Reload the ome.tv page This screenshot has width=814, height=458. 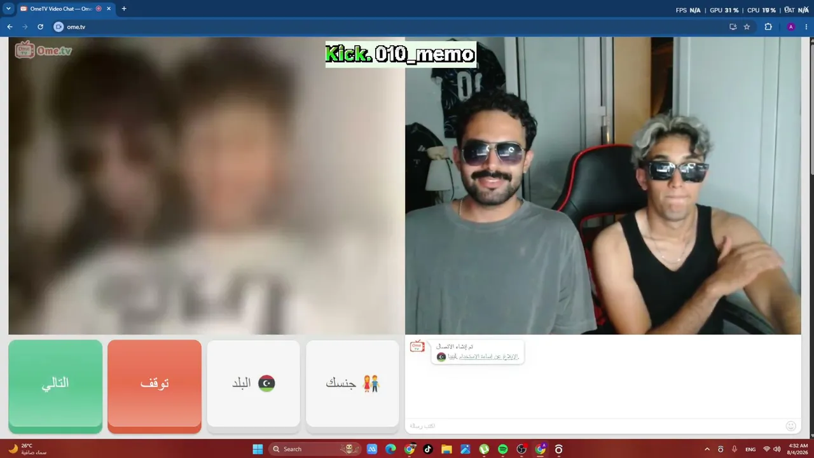click(x=40, y=27)
